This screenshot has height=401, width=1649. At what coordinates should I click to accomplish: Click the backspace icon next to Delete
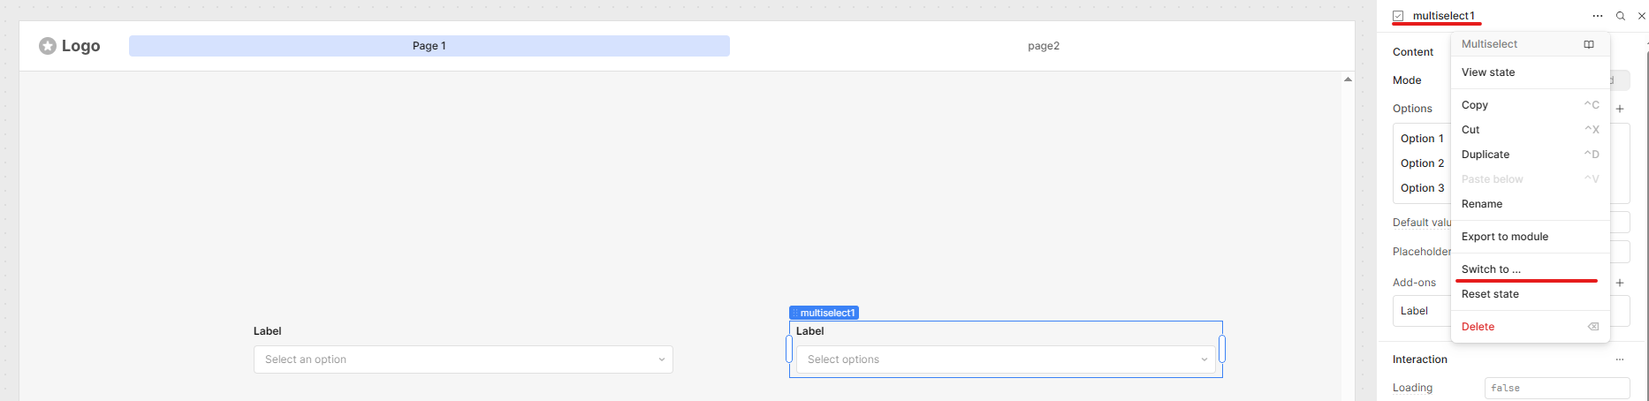pos(1593,327)
